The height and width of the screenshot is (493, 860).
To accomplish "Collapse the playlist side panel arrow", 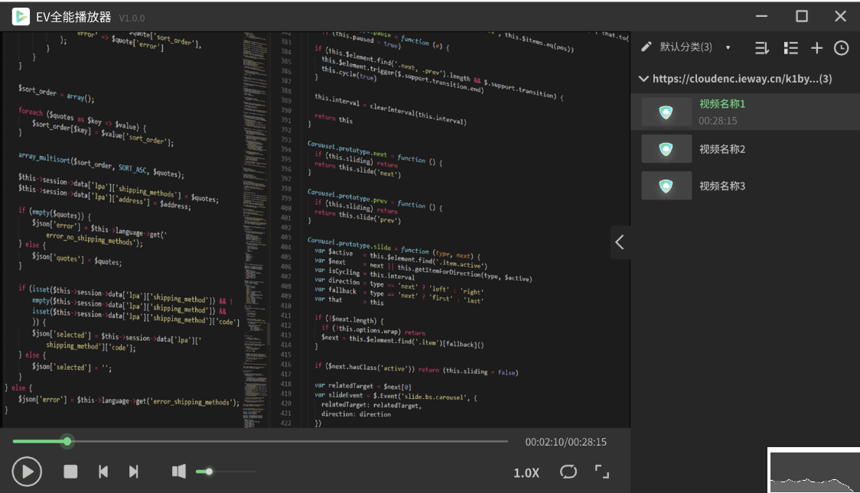I will pyautogui.click(x=620, y=242).
